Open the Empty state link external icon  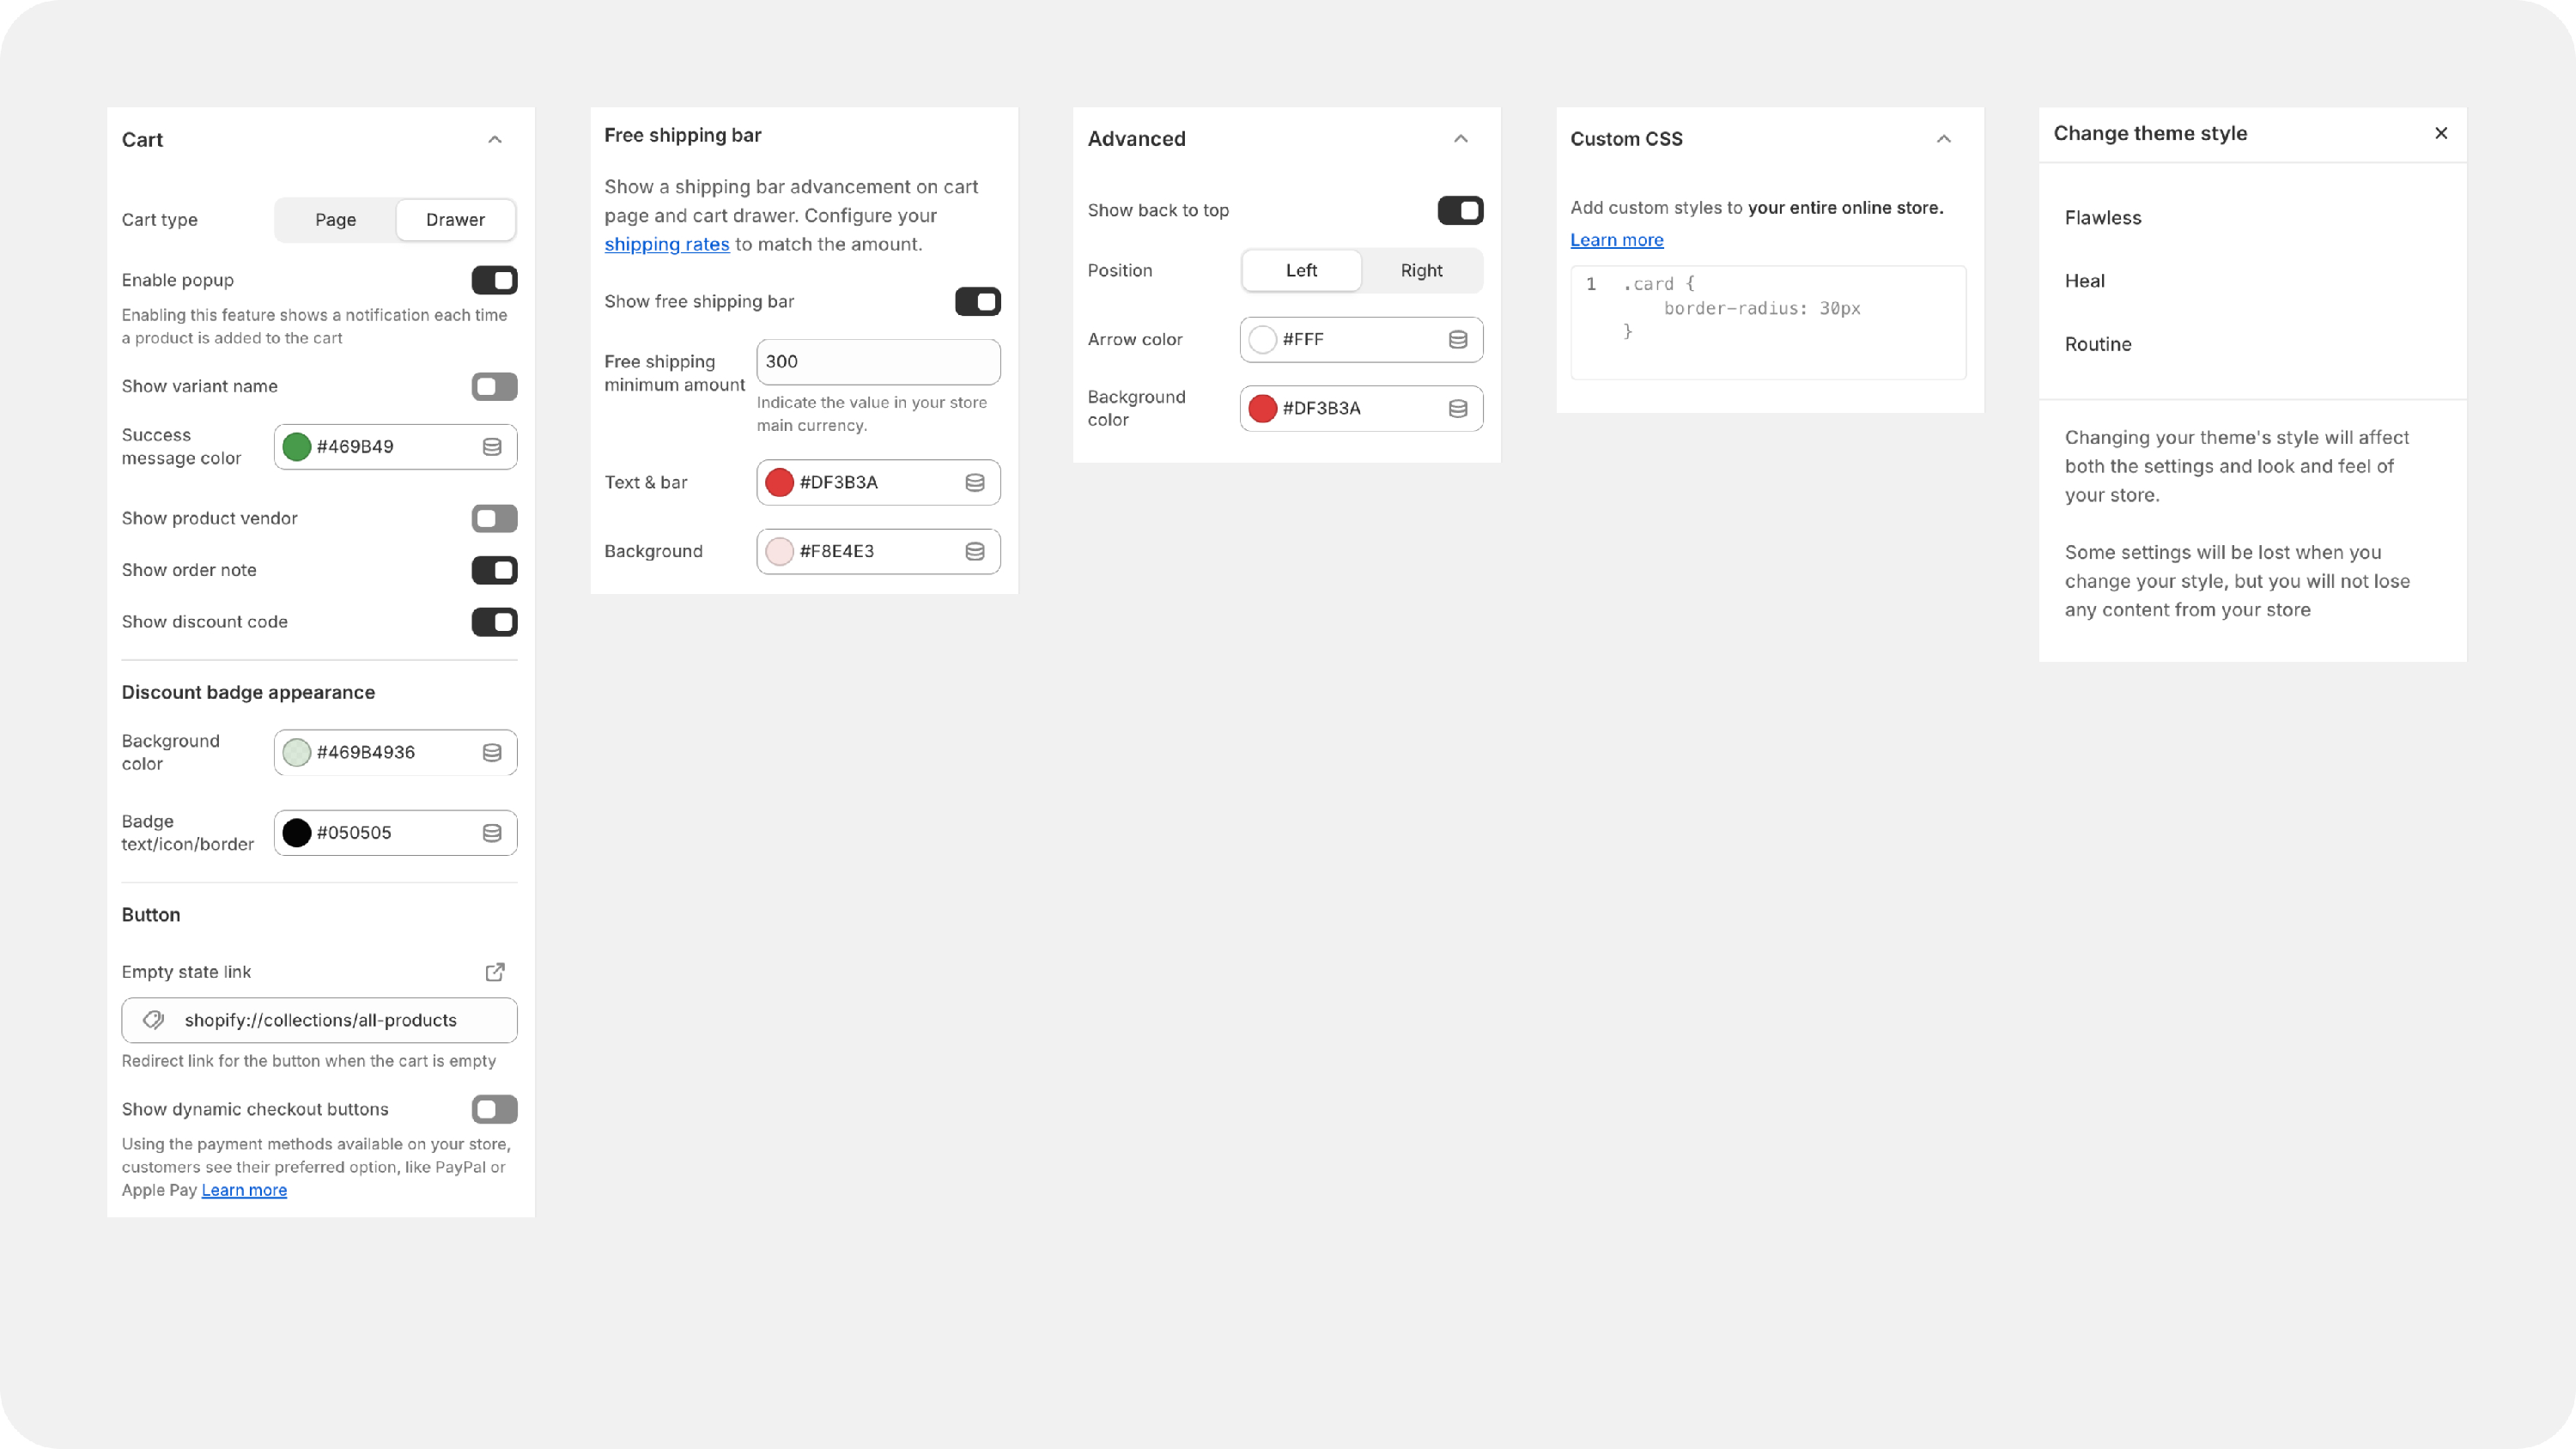tap(495, 972)
